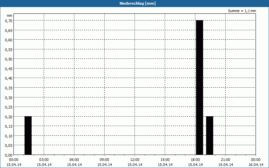This screenshot has width=269, height=168.
Task: Click the 09:00 time label
Action: tap(105, 160)
